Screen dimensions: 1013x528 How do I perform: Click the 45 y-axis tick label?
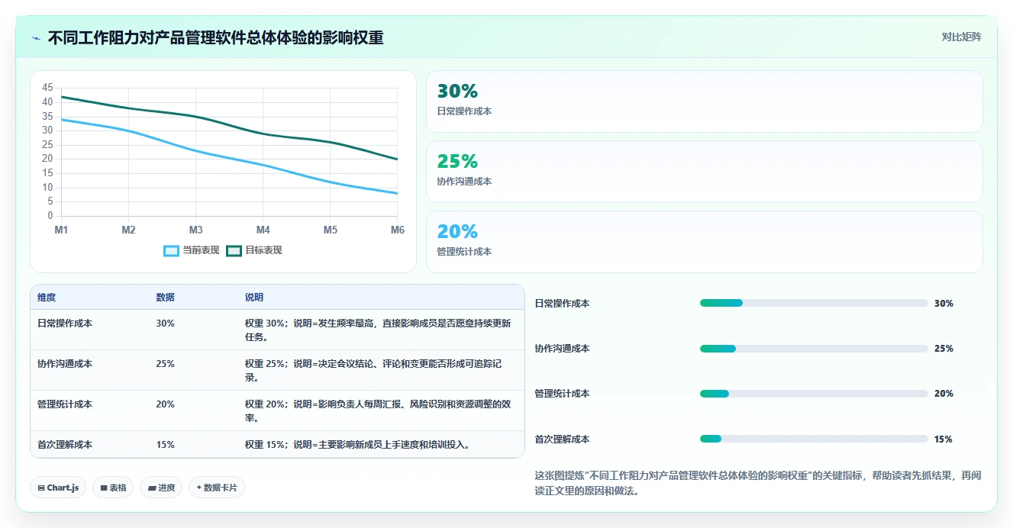(x=48, y=88)
